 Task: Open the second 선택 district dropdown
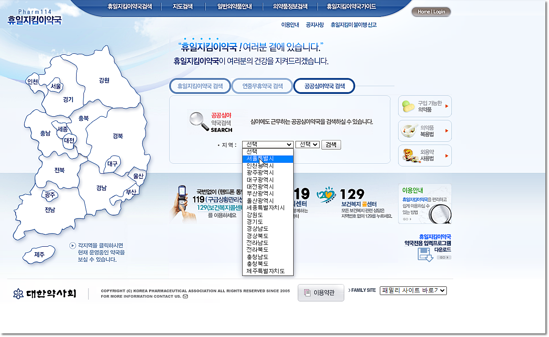[307, 144]
